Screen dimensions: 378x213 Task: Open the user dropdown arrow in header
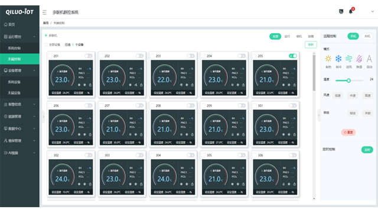point(373,11)
